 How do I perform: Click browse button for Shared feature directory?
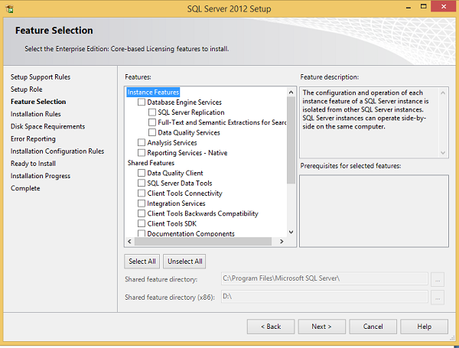pos(438,279)
